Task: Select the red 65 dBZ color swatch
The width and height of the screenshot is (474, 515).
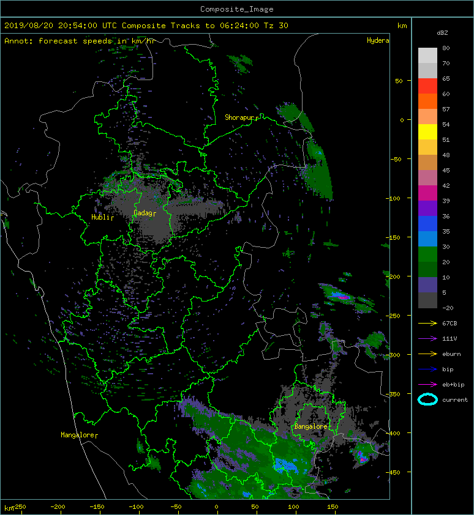Action: [427, 86]
